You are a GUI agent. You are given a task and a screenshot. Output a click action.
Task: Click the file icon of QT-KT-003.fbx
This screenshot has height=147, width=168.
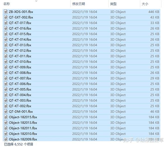pos(6,101)
